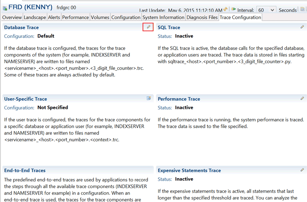Open the System Information tab

[164, 17]
